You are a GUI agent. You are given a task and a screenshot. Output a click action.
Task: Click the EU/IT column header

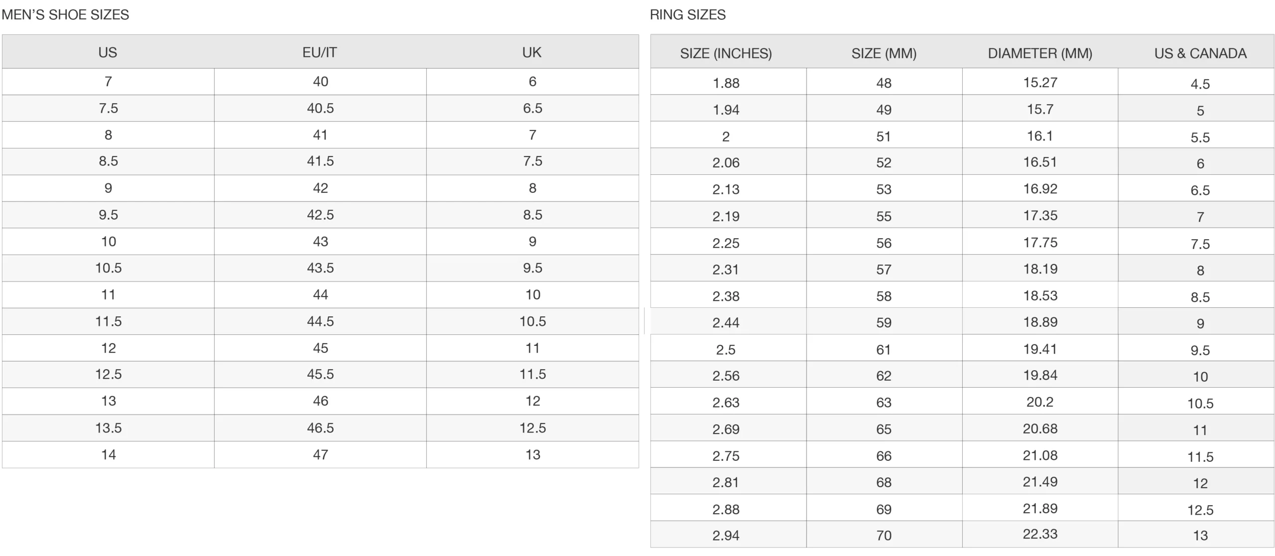320,52
